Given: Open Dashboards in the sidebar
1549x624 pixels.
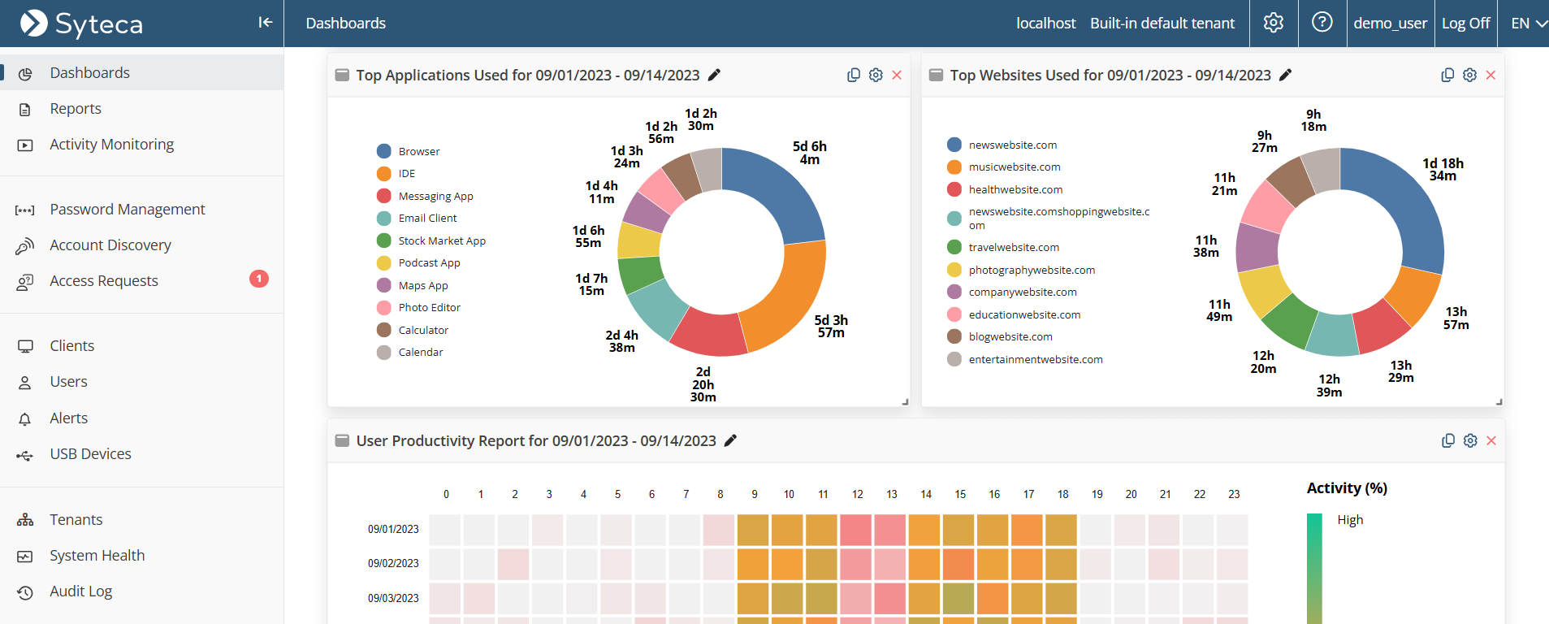Looking at the screenshot, I should point(142,72).
